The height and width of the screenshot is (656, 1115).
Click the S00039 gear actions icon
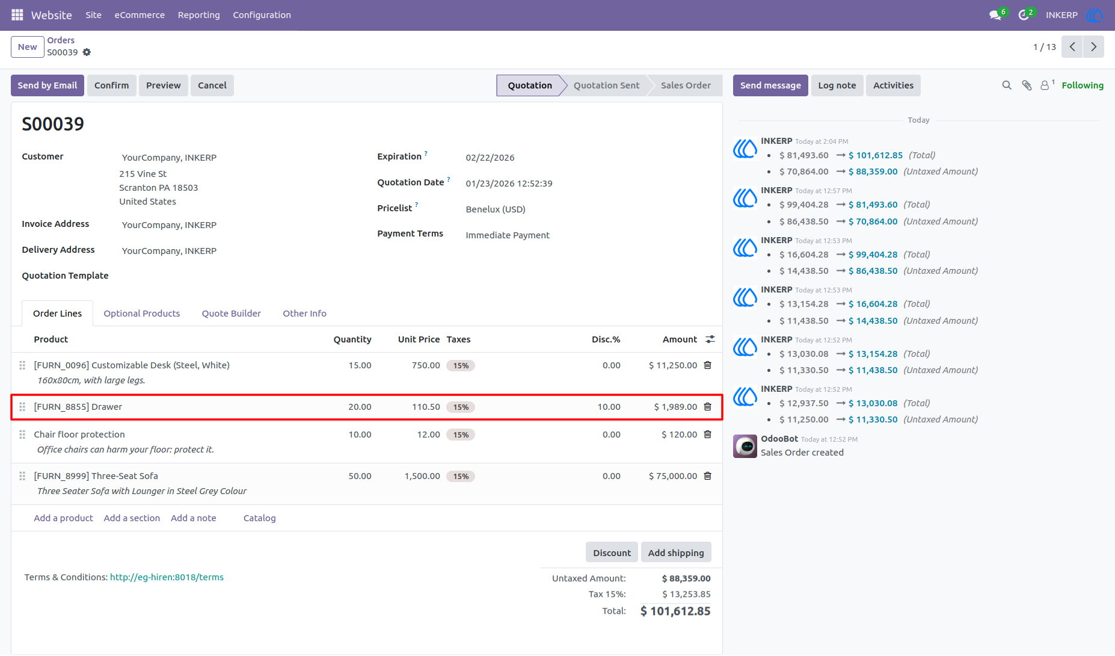click(x=87, y=52)
